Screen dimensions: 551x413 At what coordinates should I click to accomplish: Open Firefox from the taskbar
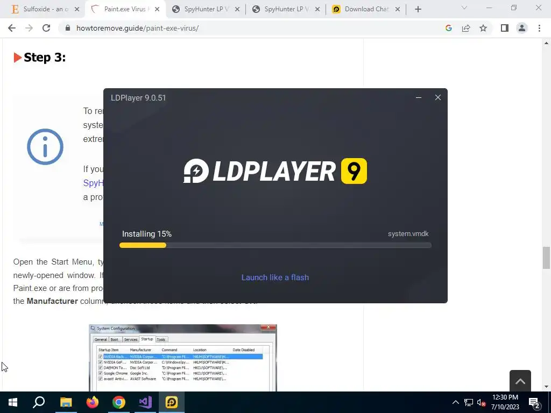click(x=93, y=402)
